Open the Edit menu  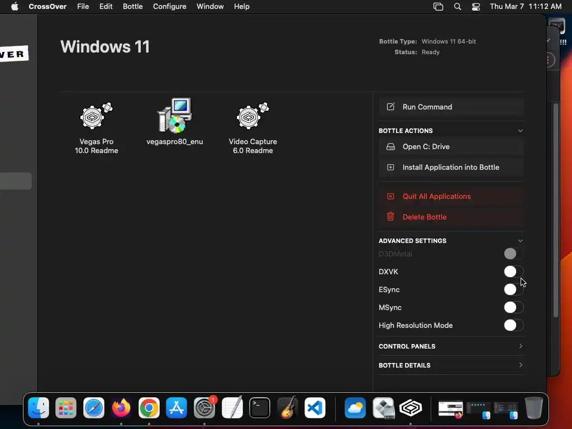(106, 7)
